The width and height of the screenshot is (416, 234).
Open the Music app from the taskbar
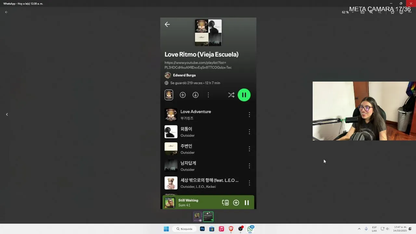tap(221, 229)
